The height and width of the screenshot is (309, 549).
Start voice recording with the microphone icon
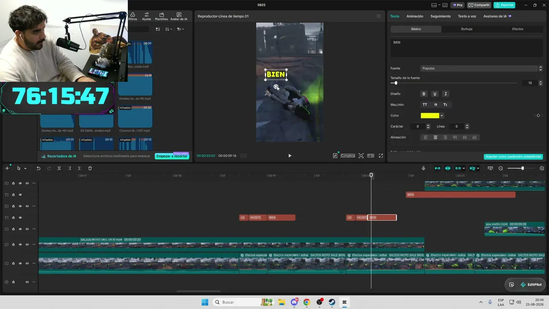tap(423, 168)
